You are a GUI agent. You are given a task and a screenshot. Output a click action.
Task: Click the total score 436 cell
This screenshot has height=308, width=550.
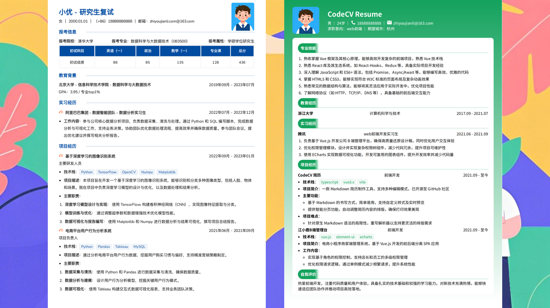[242, 62]
